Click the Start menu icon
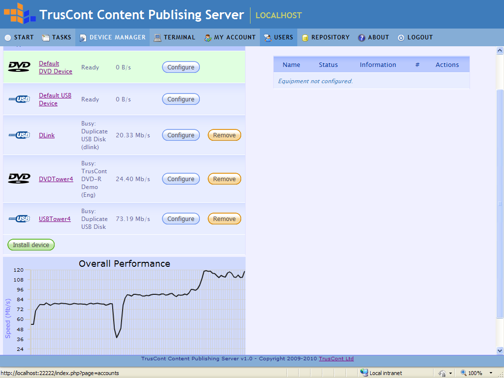 (x=8, y=37)
